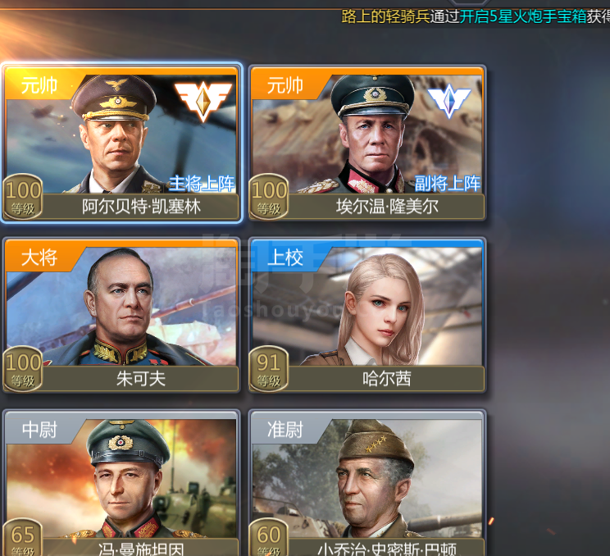Choose the 冯·曼施坦因 commander card
Screen dimensions: 610x556
pos(121,483)
